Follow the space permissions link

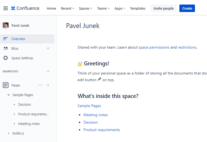tap(154, 47)
